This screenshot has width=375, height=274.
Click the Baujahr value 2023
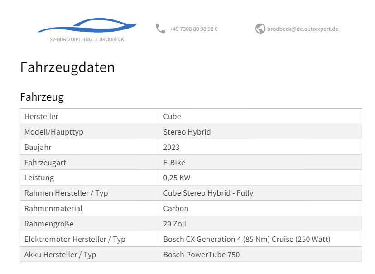click(260, 147)
